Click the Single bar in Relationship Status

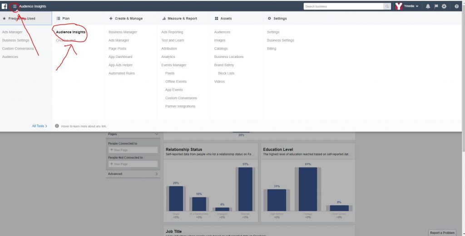click(176, 198)
